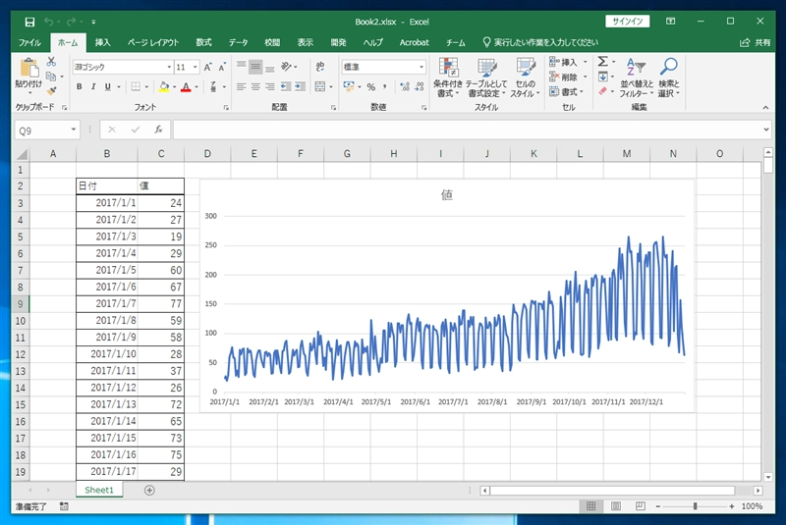Viewport: 786px width, 525px height.
Task: Click the Comma Style icon
Action: [x=384, y=86]
